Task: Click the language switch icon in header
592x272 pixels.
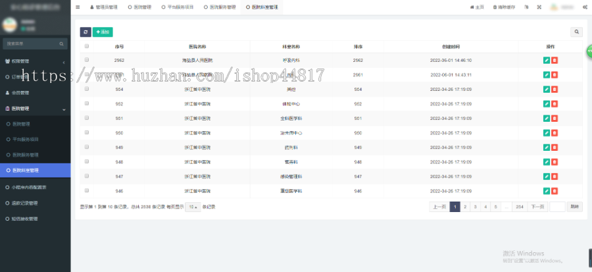Action: click(526, 7)
